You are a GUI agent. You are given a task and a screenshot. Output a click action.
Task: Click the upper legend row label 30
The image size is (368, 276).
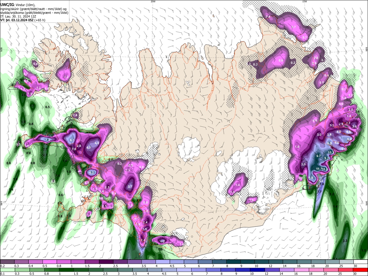tap(355, 266)
